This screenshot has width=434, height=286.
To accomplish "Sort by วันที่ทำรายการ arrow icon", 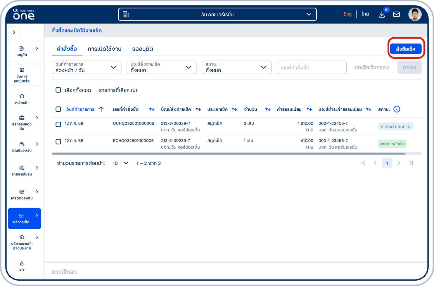I will [101, 109].
